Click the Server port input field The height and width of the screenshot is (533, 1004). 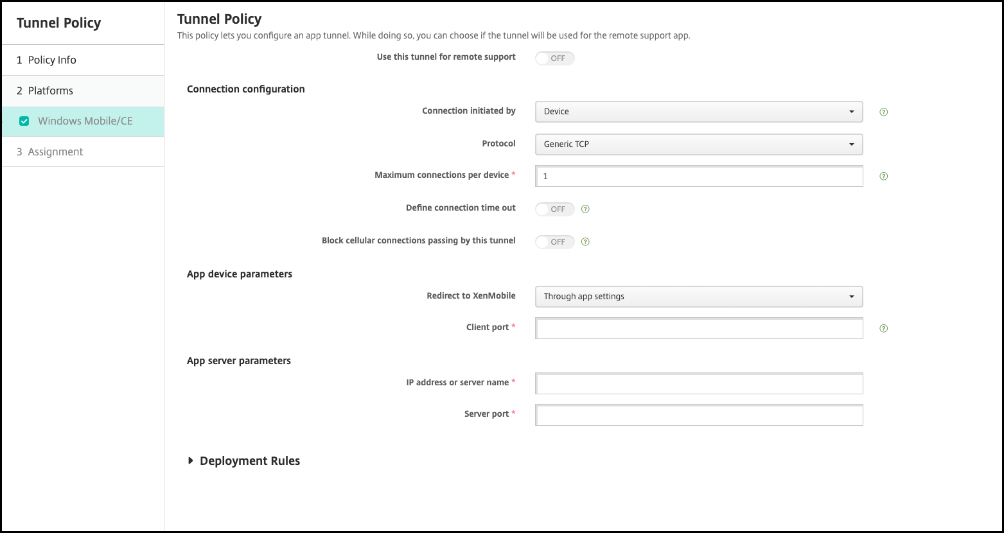tap(698, 415)
